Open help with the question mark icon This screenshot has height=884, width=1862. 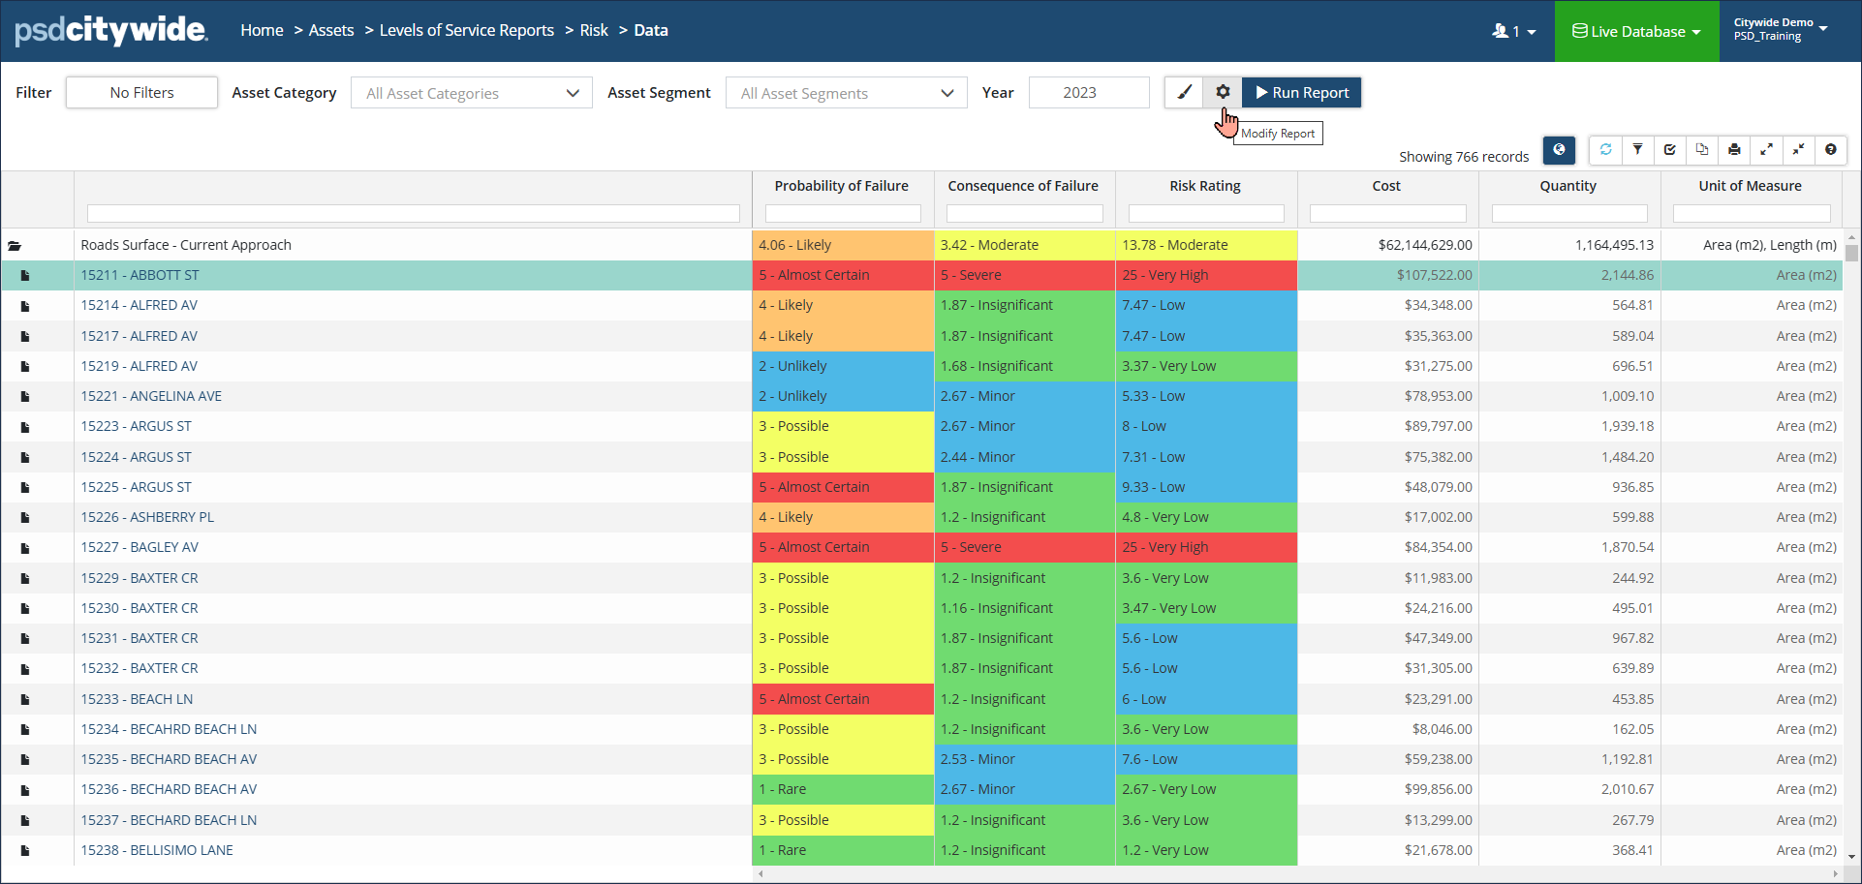tap(1830, 150)
